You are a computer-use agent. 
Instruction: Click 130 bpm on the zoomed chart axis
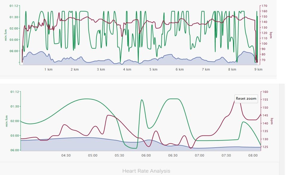click(265, 139)
